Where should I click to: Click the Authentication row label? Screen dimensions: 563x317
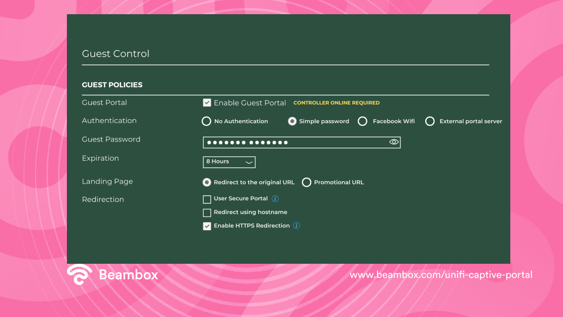pyautogui.click(x=109, y=120)
